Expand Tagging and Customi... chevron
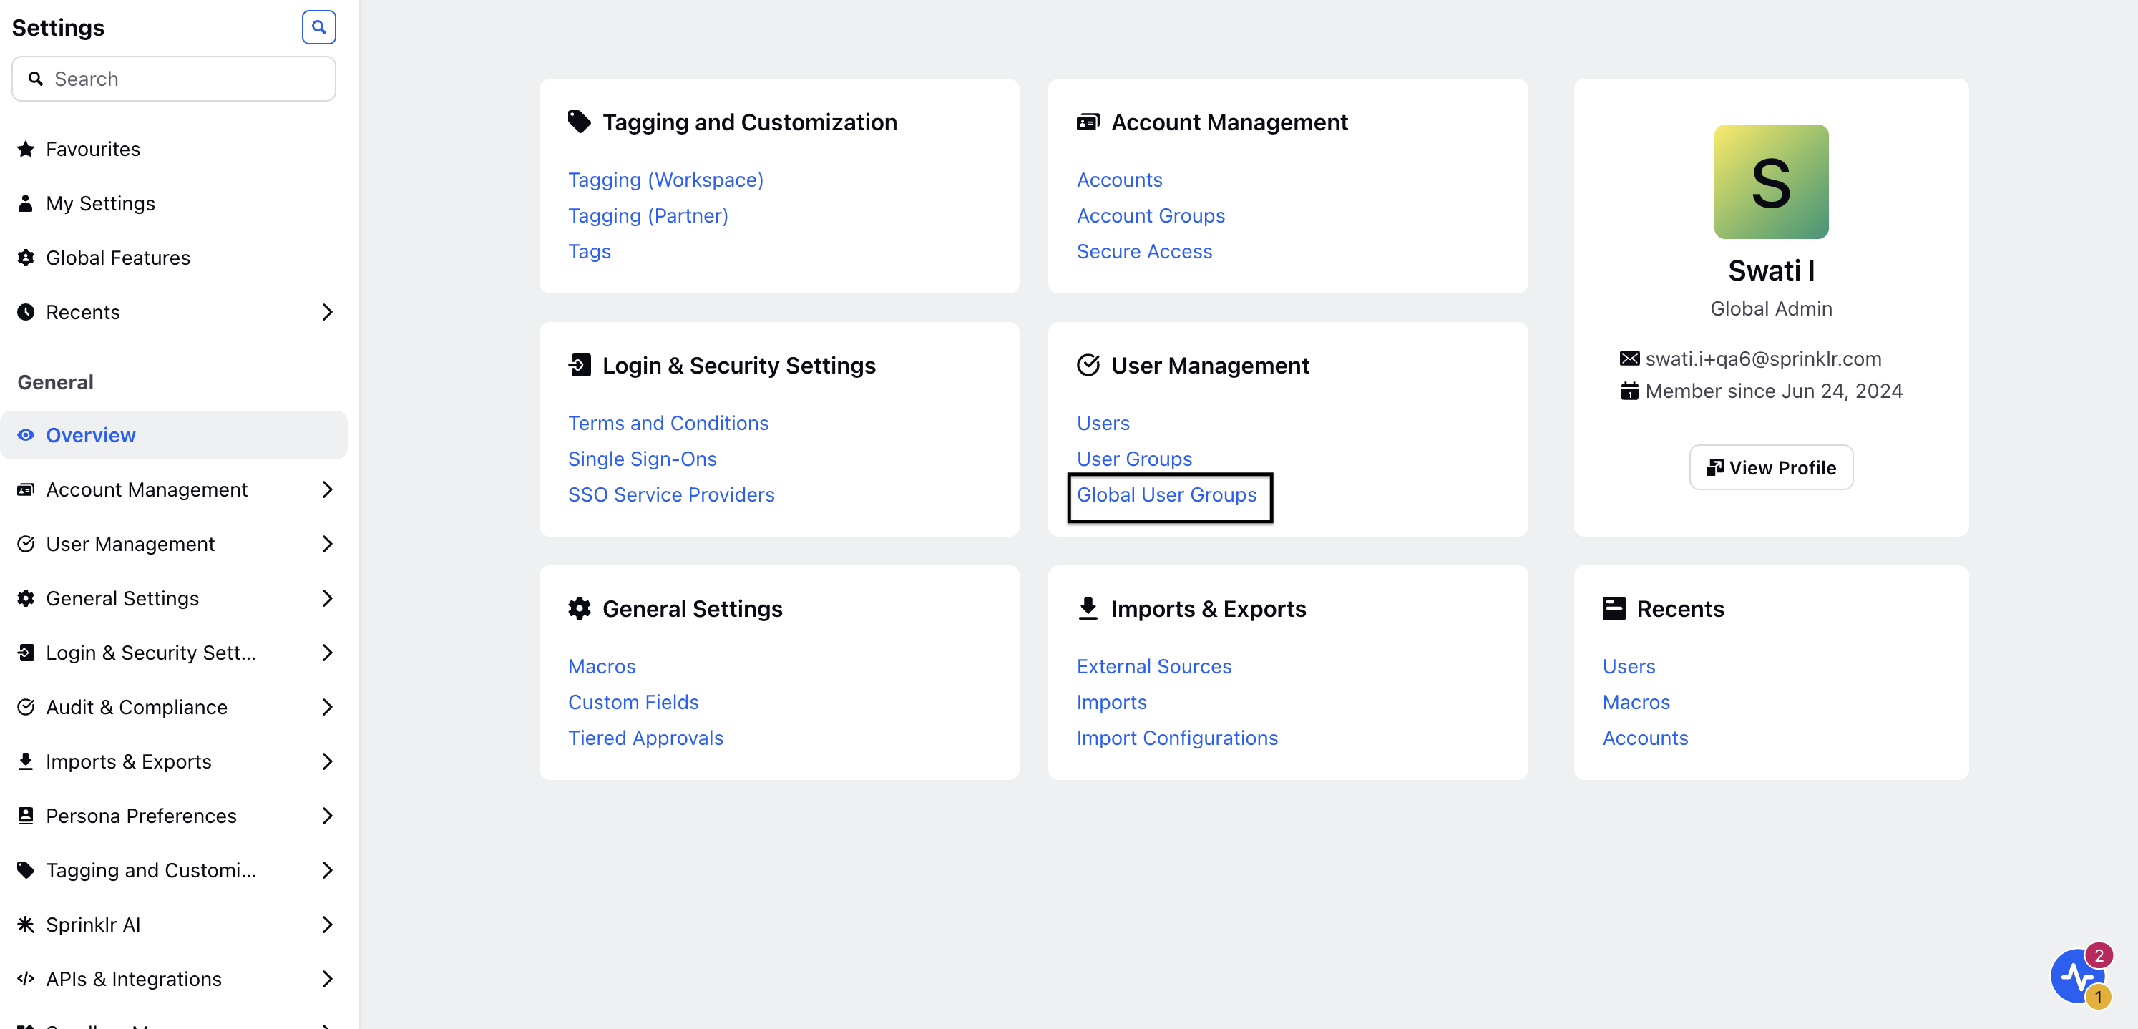 [327, 869]
